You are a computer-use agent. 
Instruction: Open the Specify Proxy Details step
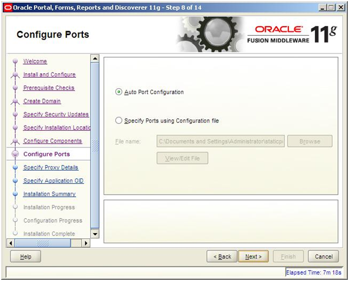[x=51, y=168]
